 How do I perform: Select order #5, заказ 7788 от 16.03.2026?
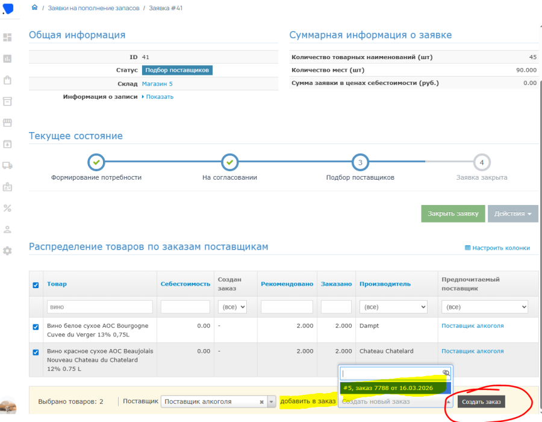click(x=396, y=388)
